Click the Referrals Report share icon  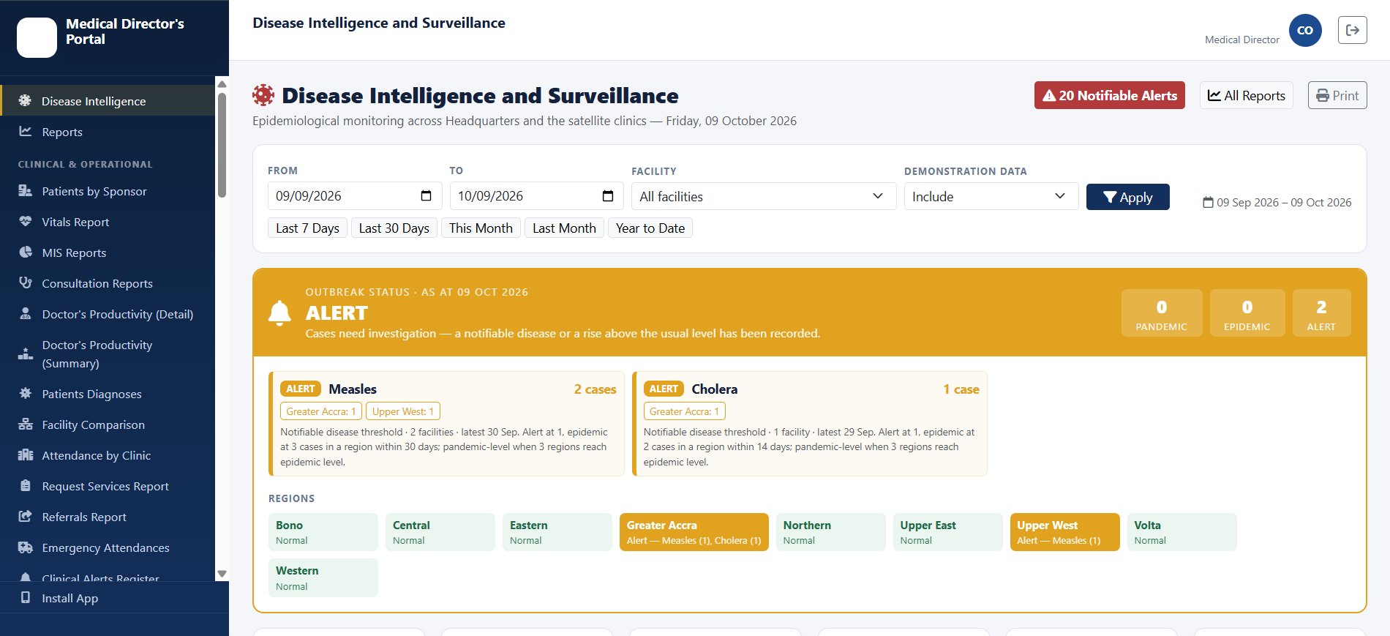pos(25,516)
